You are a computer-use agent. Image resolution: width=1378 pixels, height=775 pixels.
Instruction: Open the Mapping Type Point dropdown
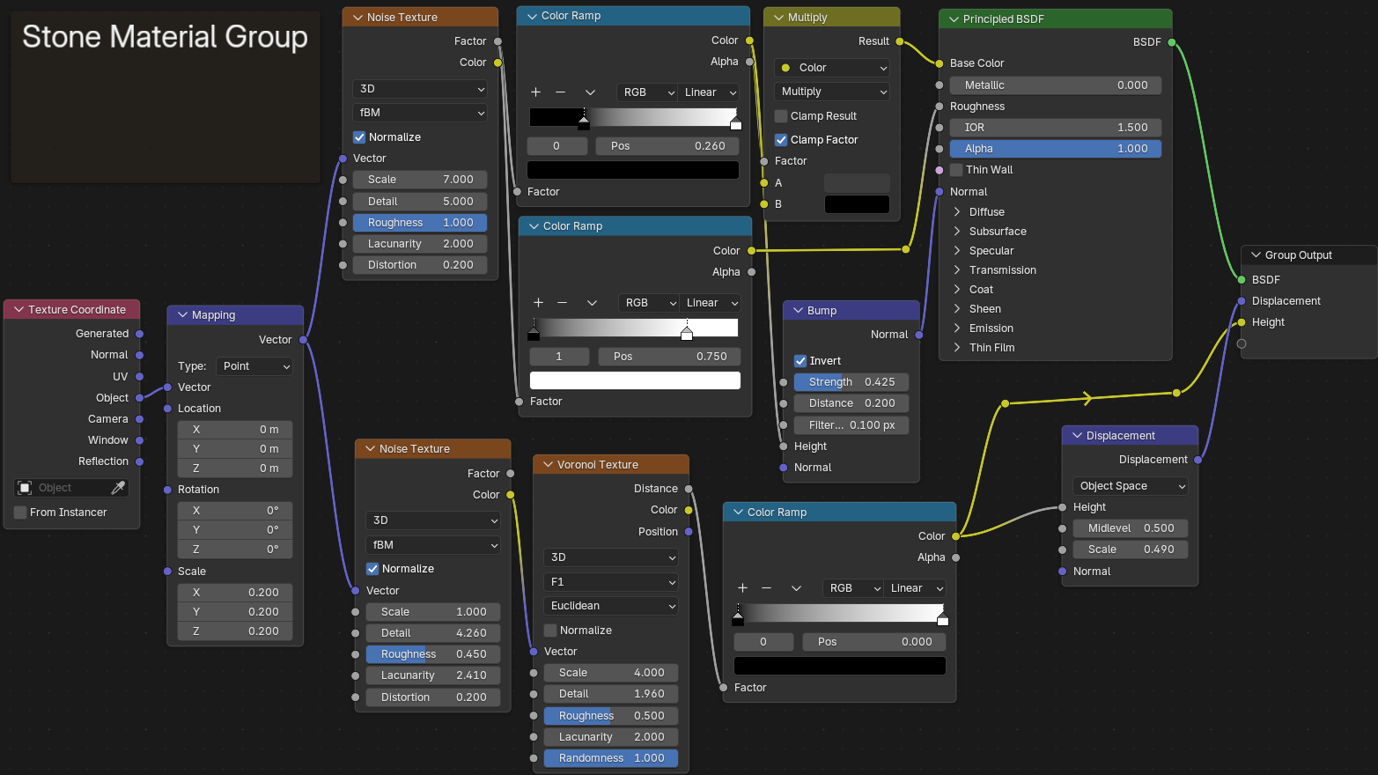pyautogui.click(x=254, y=366)
